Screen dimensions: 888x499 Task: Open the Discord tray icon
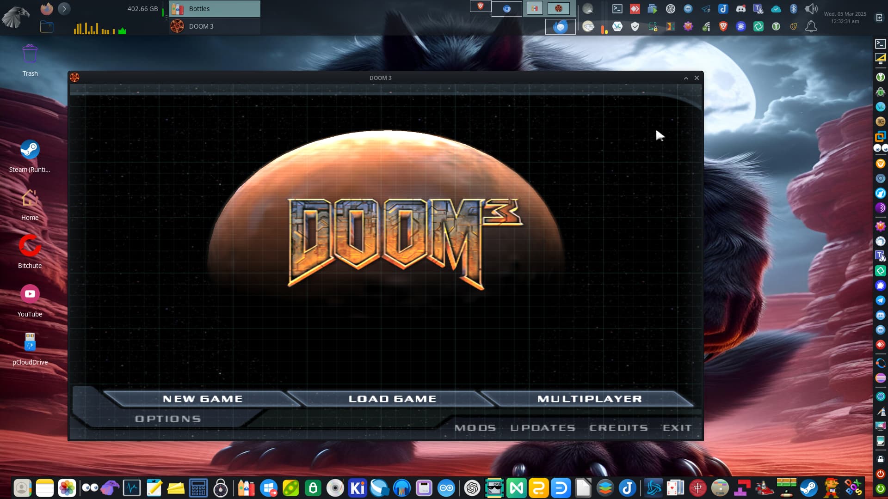click(741, 9)
